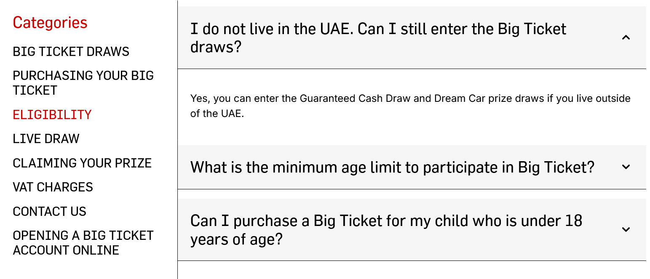The image size is (650, 279).
Task: Collapse the UAE question using up chevron
Action: tap(626, 38)
